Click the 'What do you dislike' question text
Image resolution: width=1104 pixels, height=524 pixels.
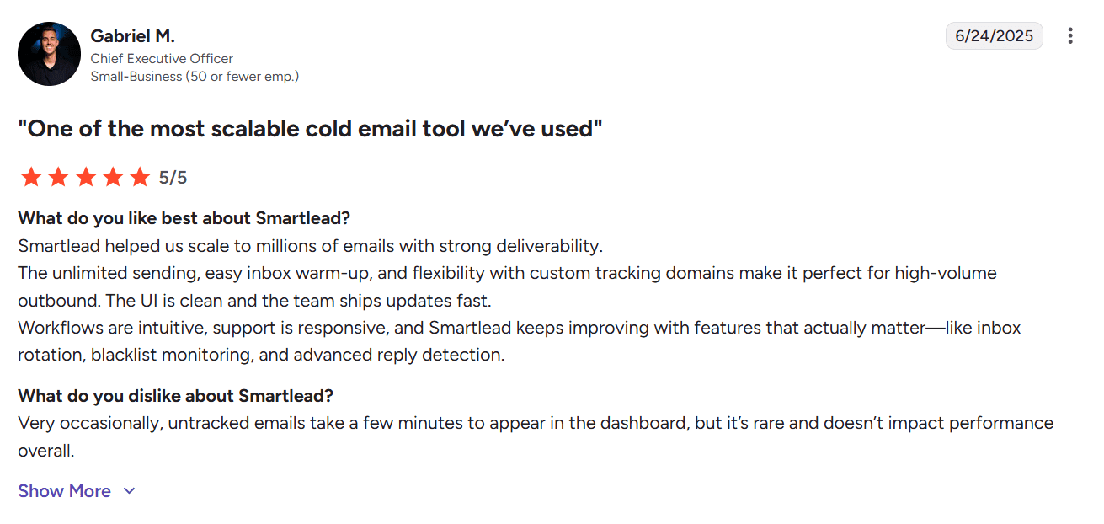[174, 395]
